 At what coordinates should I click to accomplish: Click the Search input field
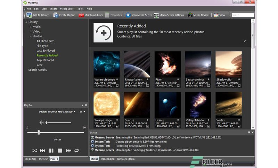[243, 15]
